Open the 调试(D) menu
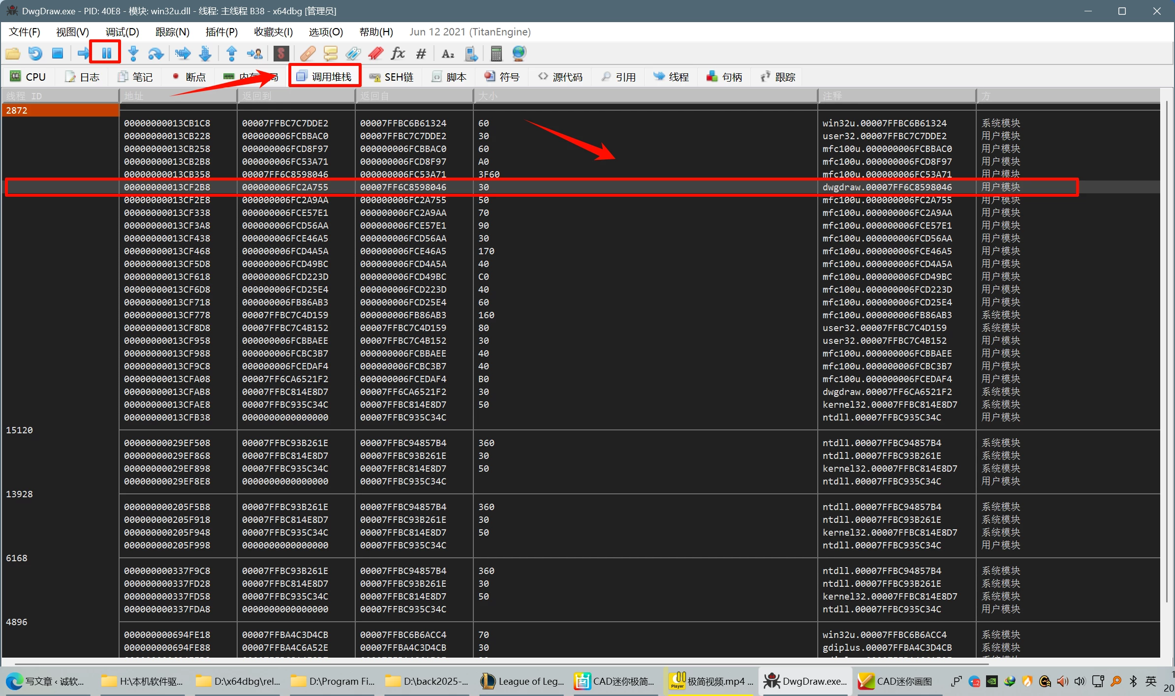 (x=122, y=32)
